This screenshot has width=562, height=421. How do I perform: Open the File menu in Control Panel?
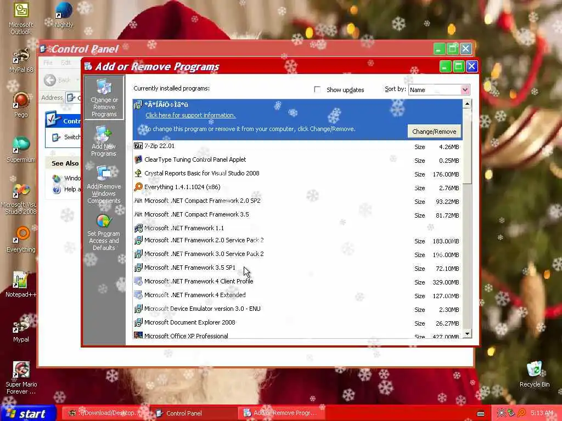pos(48,62)
